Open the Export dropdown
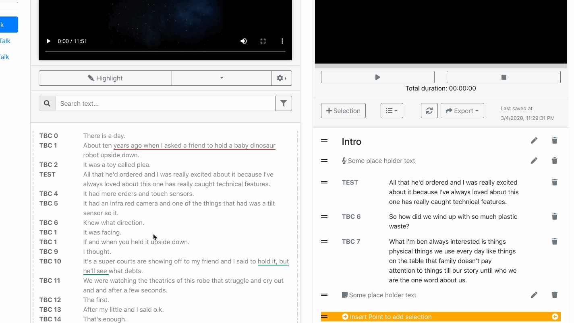 tap(462, 111)
